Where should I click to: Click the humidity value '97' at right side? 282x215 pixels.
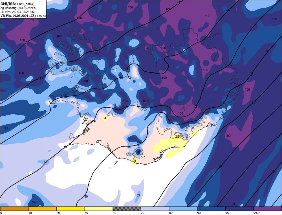click(x=266, y=51)
